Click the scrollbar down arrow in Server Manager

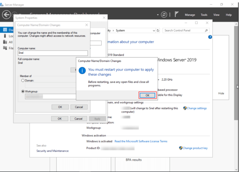tap(236, 170)
